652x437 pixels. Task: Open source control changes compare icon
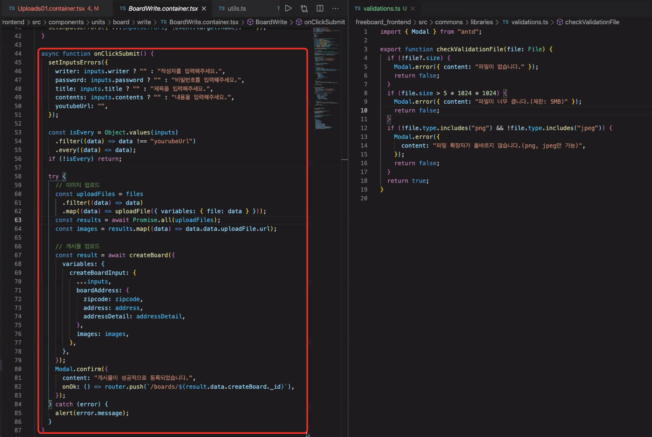click(x=304, y=8)
